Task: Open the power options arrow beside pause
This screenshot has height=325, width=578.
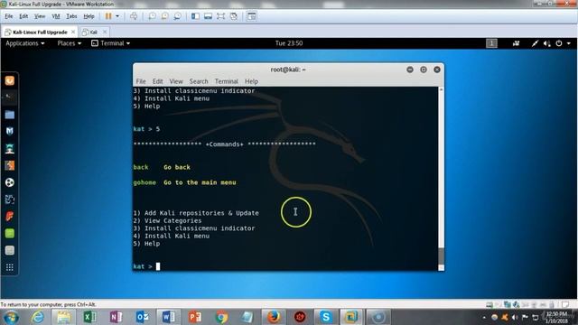Action: tap(117, 16)
